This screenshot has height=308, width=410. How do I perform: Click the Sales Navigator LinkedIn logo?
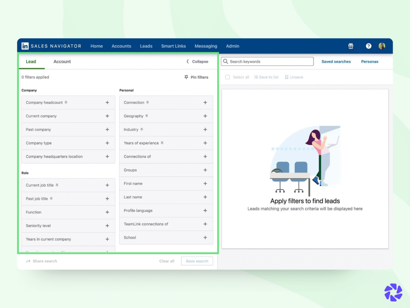[x=25, y=46]
